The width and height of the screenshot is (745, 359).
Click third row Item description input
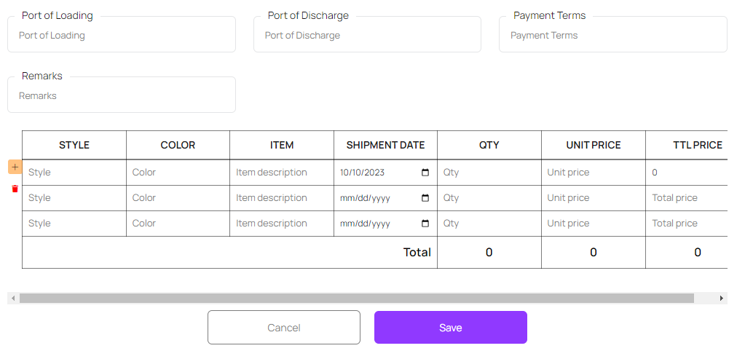click(281, 224)
